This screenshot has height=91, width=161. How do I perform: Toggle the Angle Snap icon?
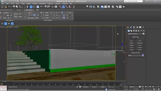[x=63, y=7]
